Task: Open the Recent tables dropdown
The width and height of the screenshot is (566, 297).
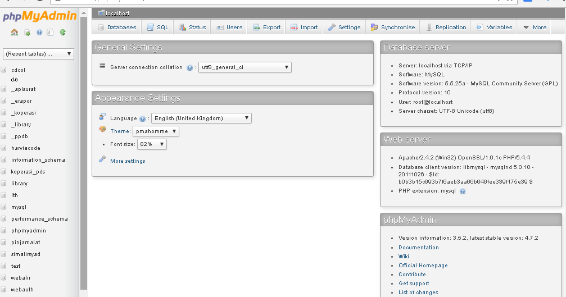Action: (38, 54)
